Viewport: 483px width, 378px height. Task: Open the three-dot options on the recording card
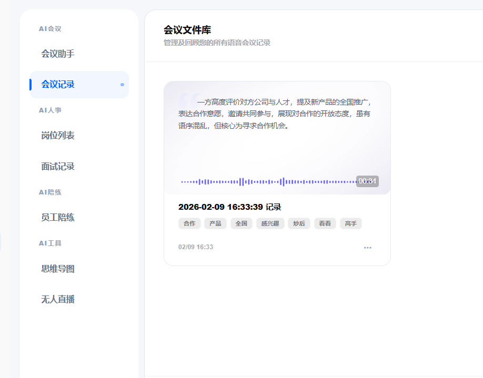coord(367,247)
